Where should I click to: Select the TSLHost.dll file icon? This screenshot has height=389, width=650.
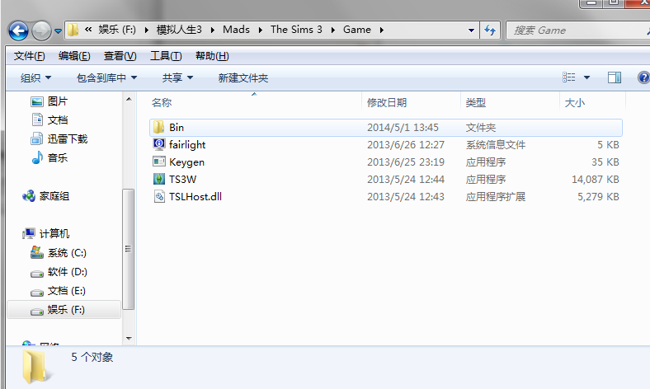click(158, 196)
